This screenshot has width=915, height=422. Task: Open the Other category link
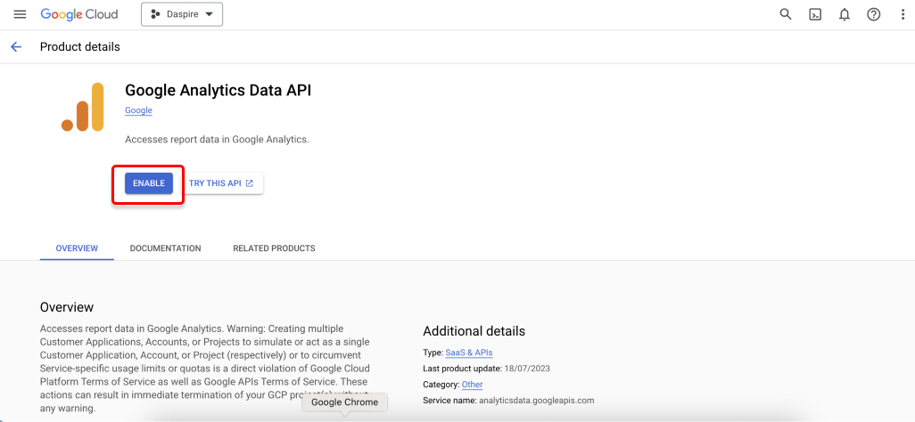(472, 385)
